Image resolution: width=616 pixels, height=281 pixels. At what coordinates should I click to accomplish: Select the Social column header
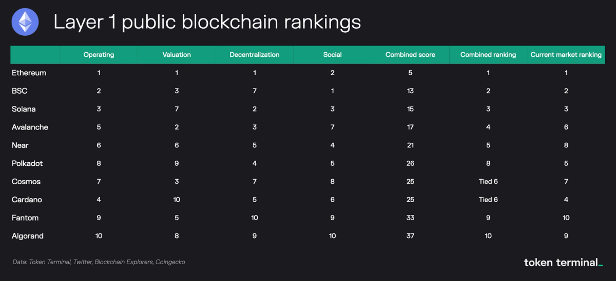click(333, 55)
